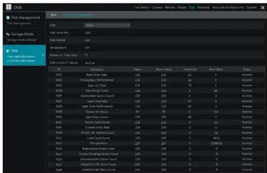Click the Disk S.M.A.R.T. Status Normal value
Screen dimensions: 267x173
pyautogui.click(x=90, y=63)
